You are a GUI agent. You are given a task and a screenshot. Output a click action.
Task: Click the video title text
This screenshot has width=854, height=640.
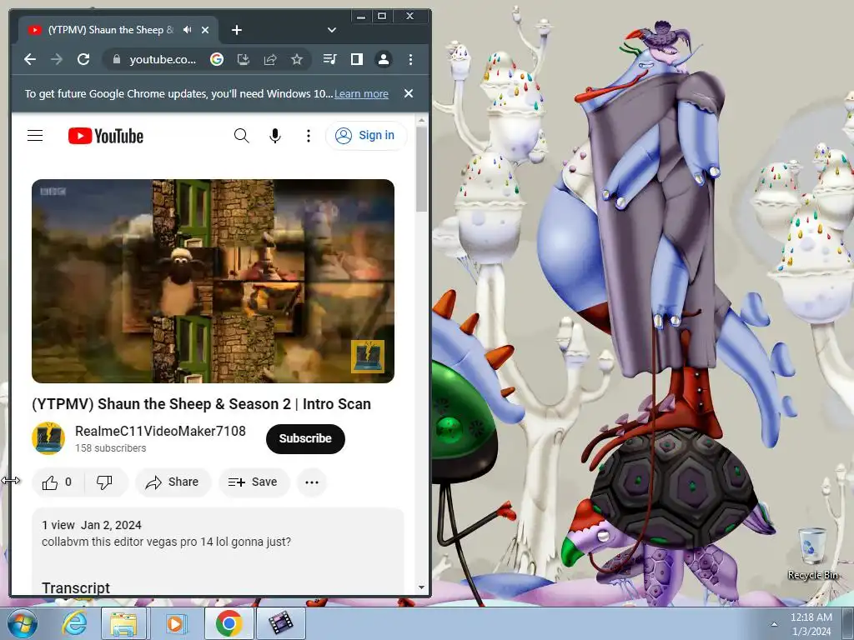click(x=202, y=404)
